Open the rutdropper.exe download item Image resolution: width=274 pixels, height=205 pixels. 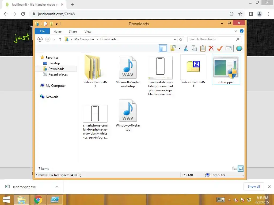pos(24,187)
